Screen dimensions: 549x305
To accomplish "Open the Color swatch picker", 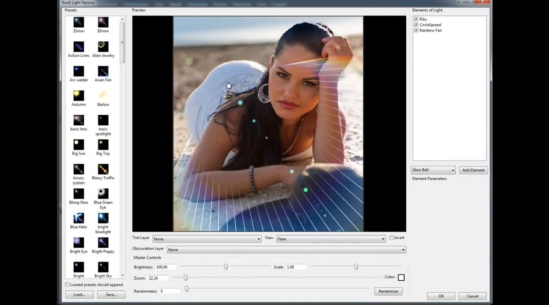I will click(401, 278).
